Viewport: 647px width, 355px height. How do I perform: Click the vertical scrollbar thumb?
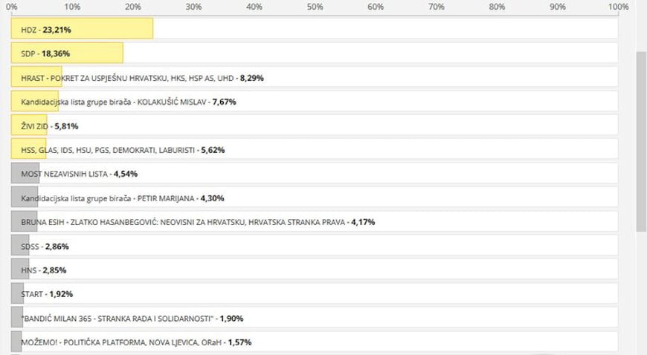point(641,141)
